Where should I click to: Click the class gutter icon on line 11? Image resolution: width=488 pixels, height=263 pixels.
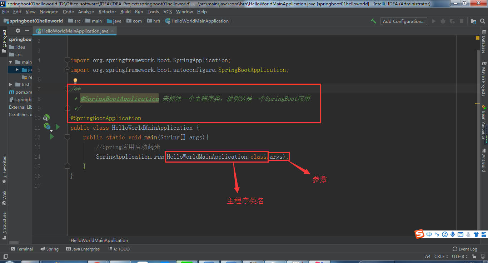(47, 126)
